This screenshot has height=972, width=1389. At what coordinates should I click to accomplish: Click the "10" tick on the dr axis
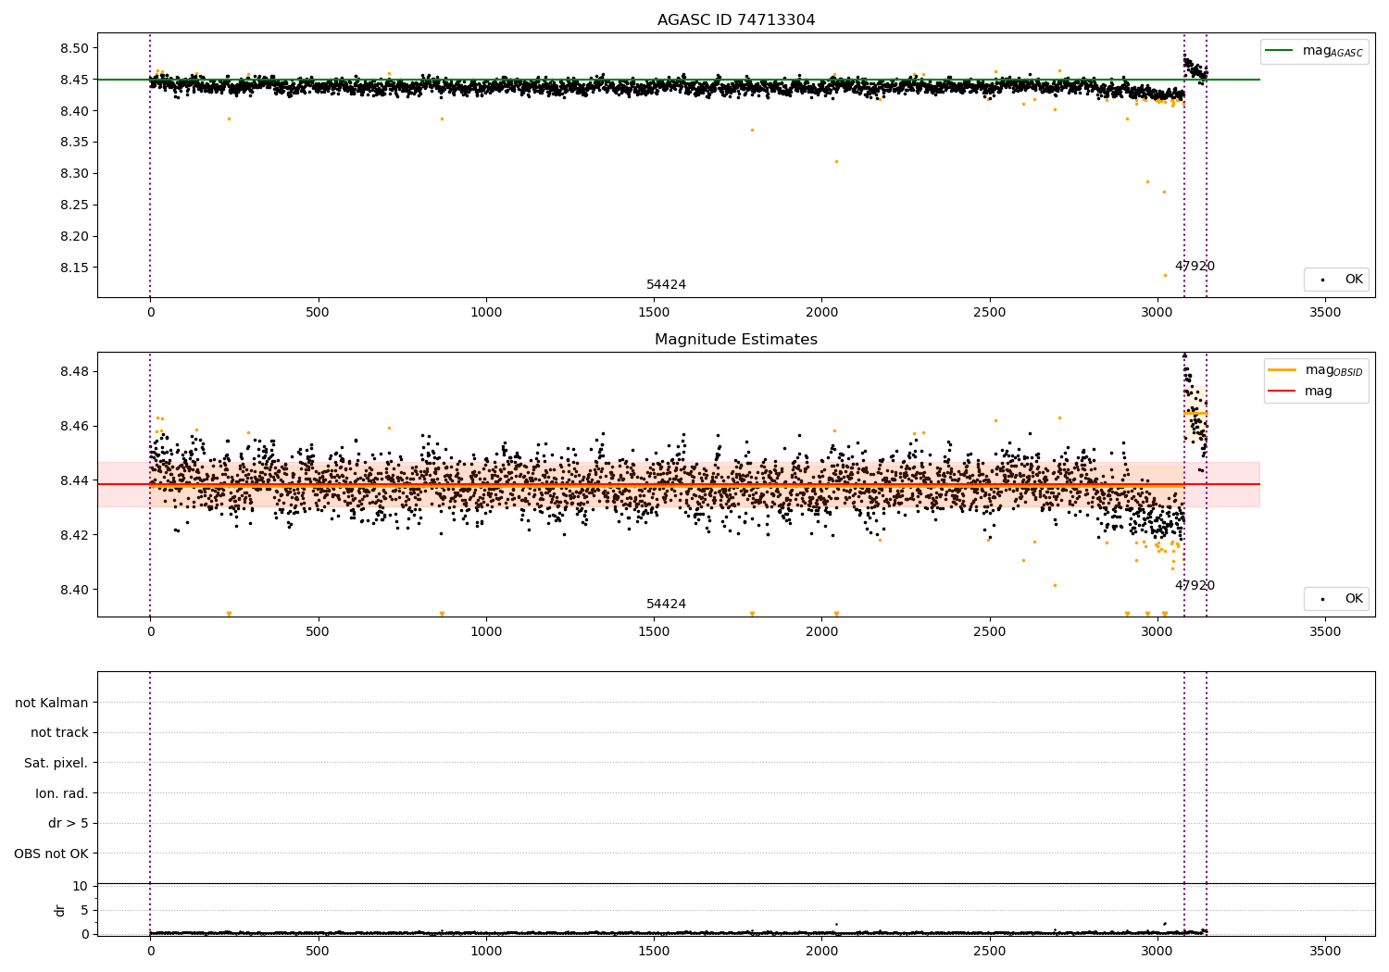point(81,886)
